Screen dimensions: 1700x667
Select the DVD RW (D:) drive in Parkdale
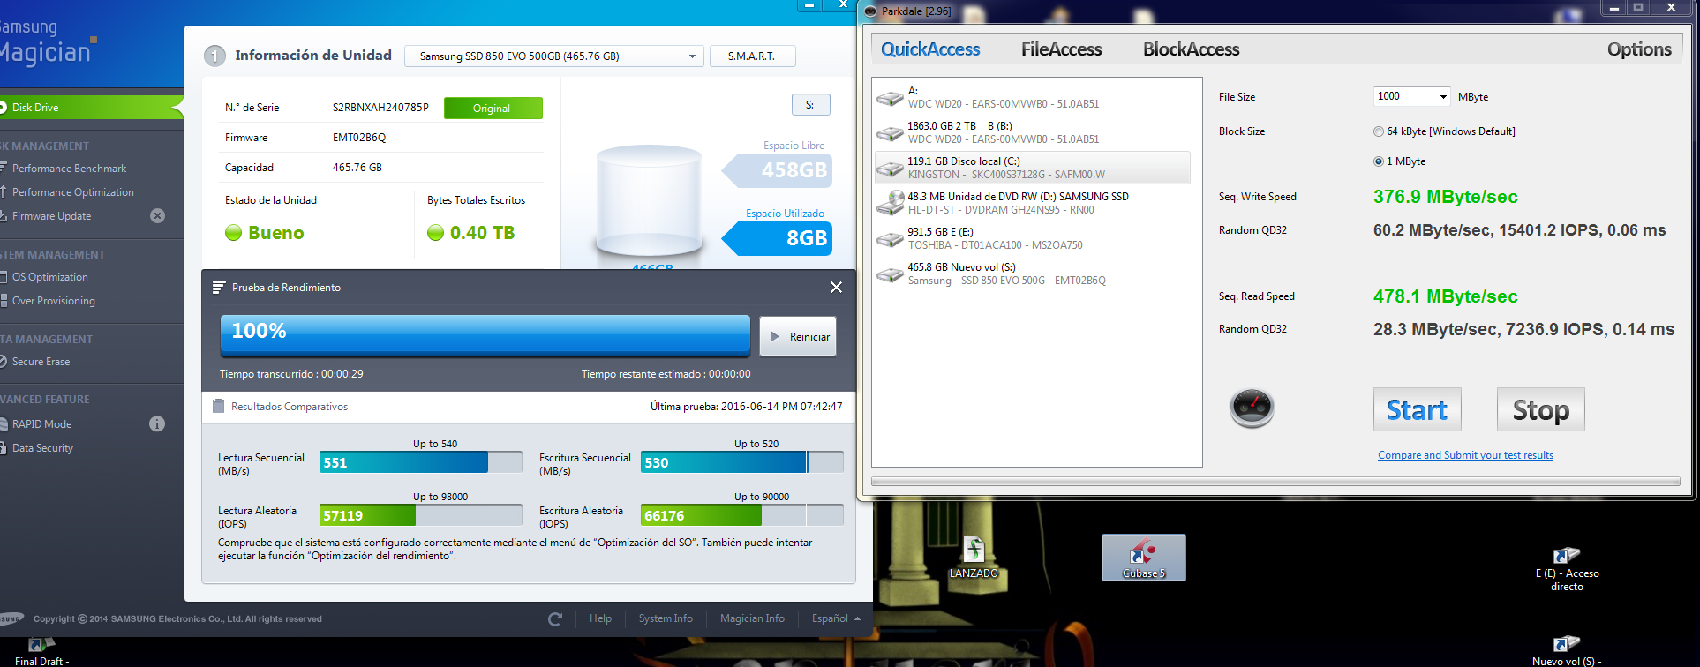[x=1032, y=203]
